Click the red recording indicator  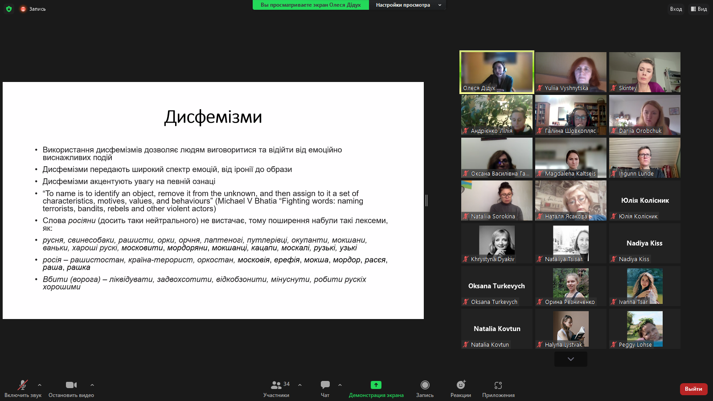pos(23,9)
